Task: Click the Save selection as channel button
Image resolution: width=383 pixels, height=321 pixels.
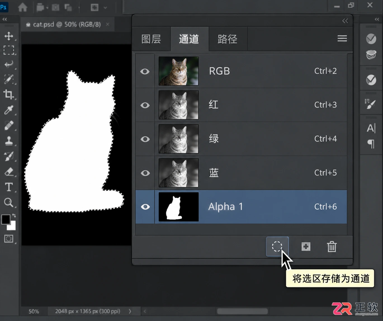Action: click(x=277, y=247)
